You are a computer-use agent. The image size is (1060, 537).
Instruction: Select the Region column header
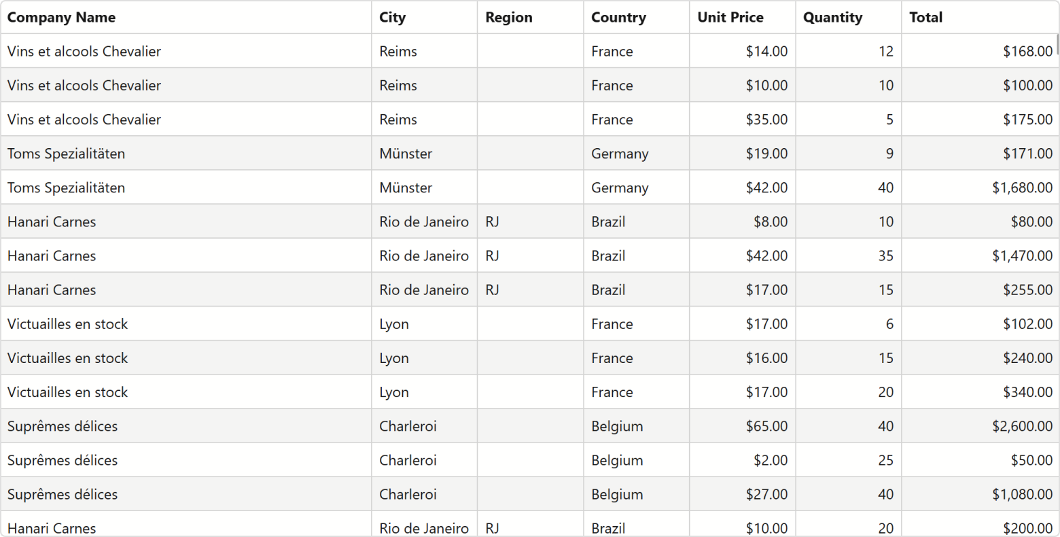[x=531, y=18]
